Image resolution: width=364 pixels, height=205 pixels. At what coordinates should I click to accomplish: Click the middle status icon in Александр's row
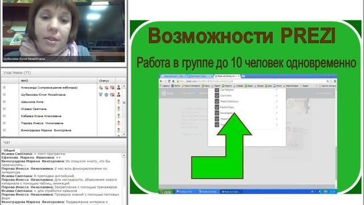(x=106, y=88)
